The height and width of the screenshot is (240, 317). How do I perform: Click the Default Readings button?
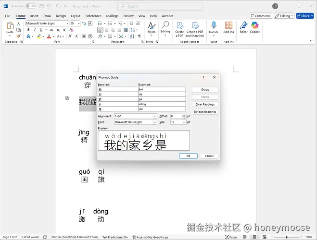205,112
